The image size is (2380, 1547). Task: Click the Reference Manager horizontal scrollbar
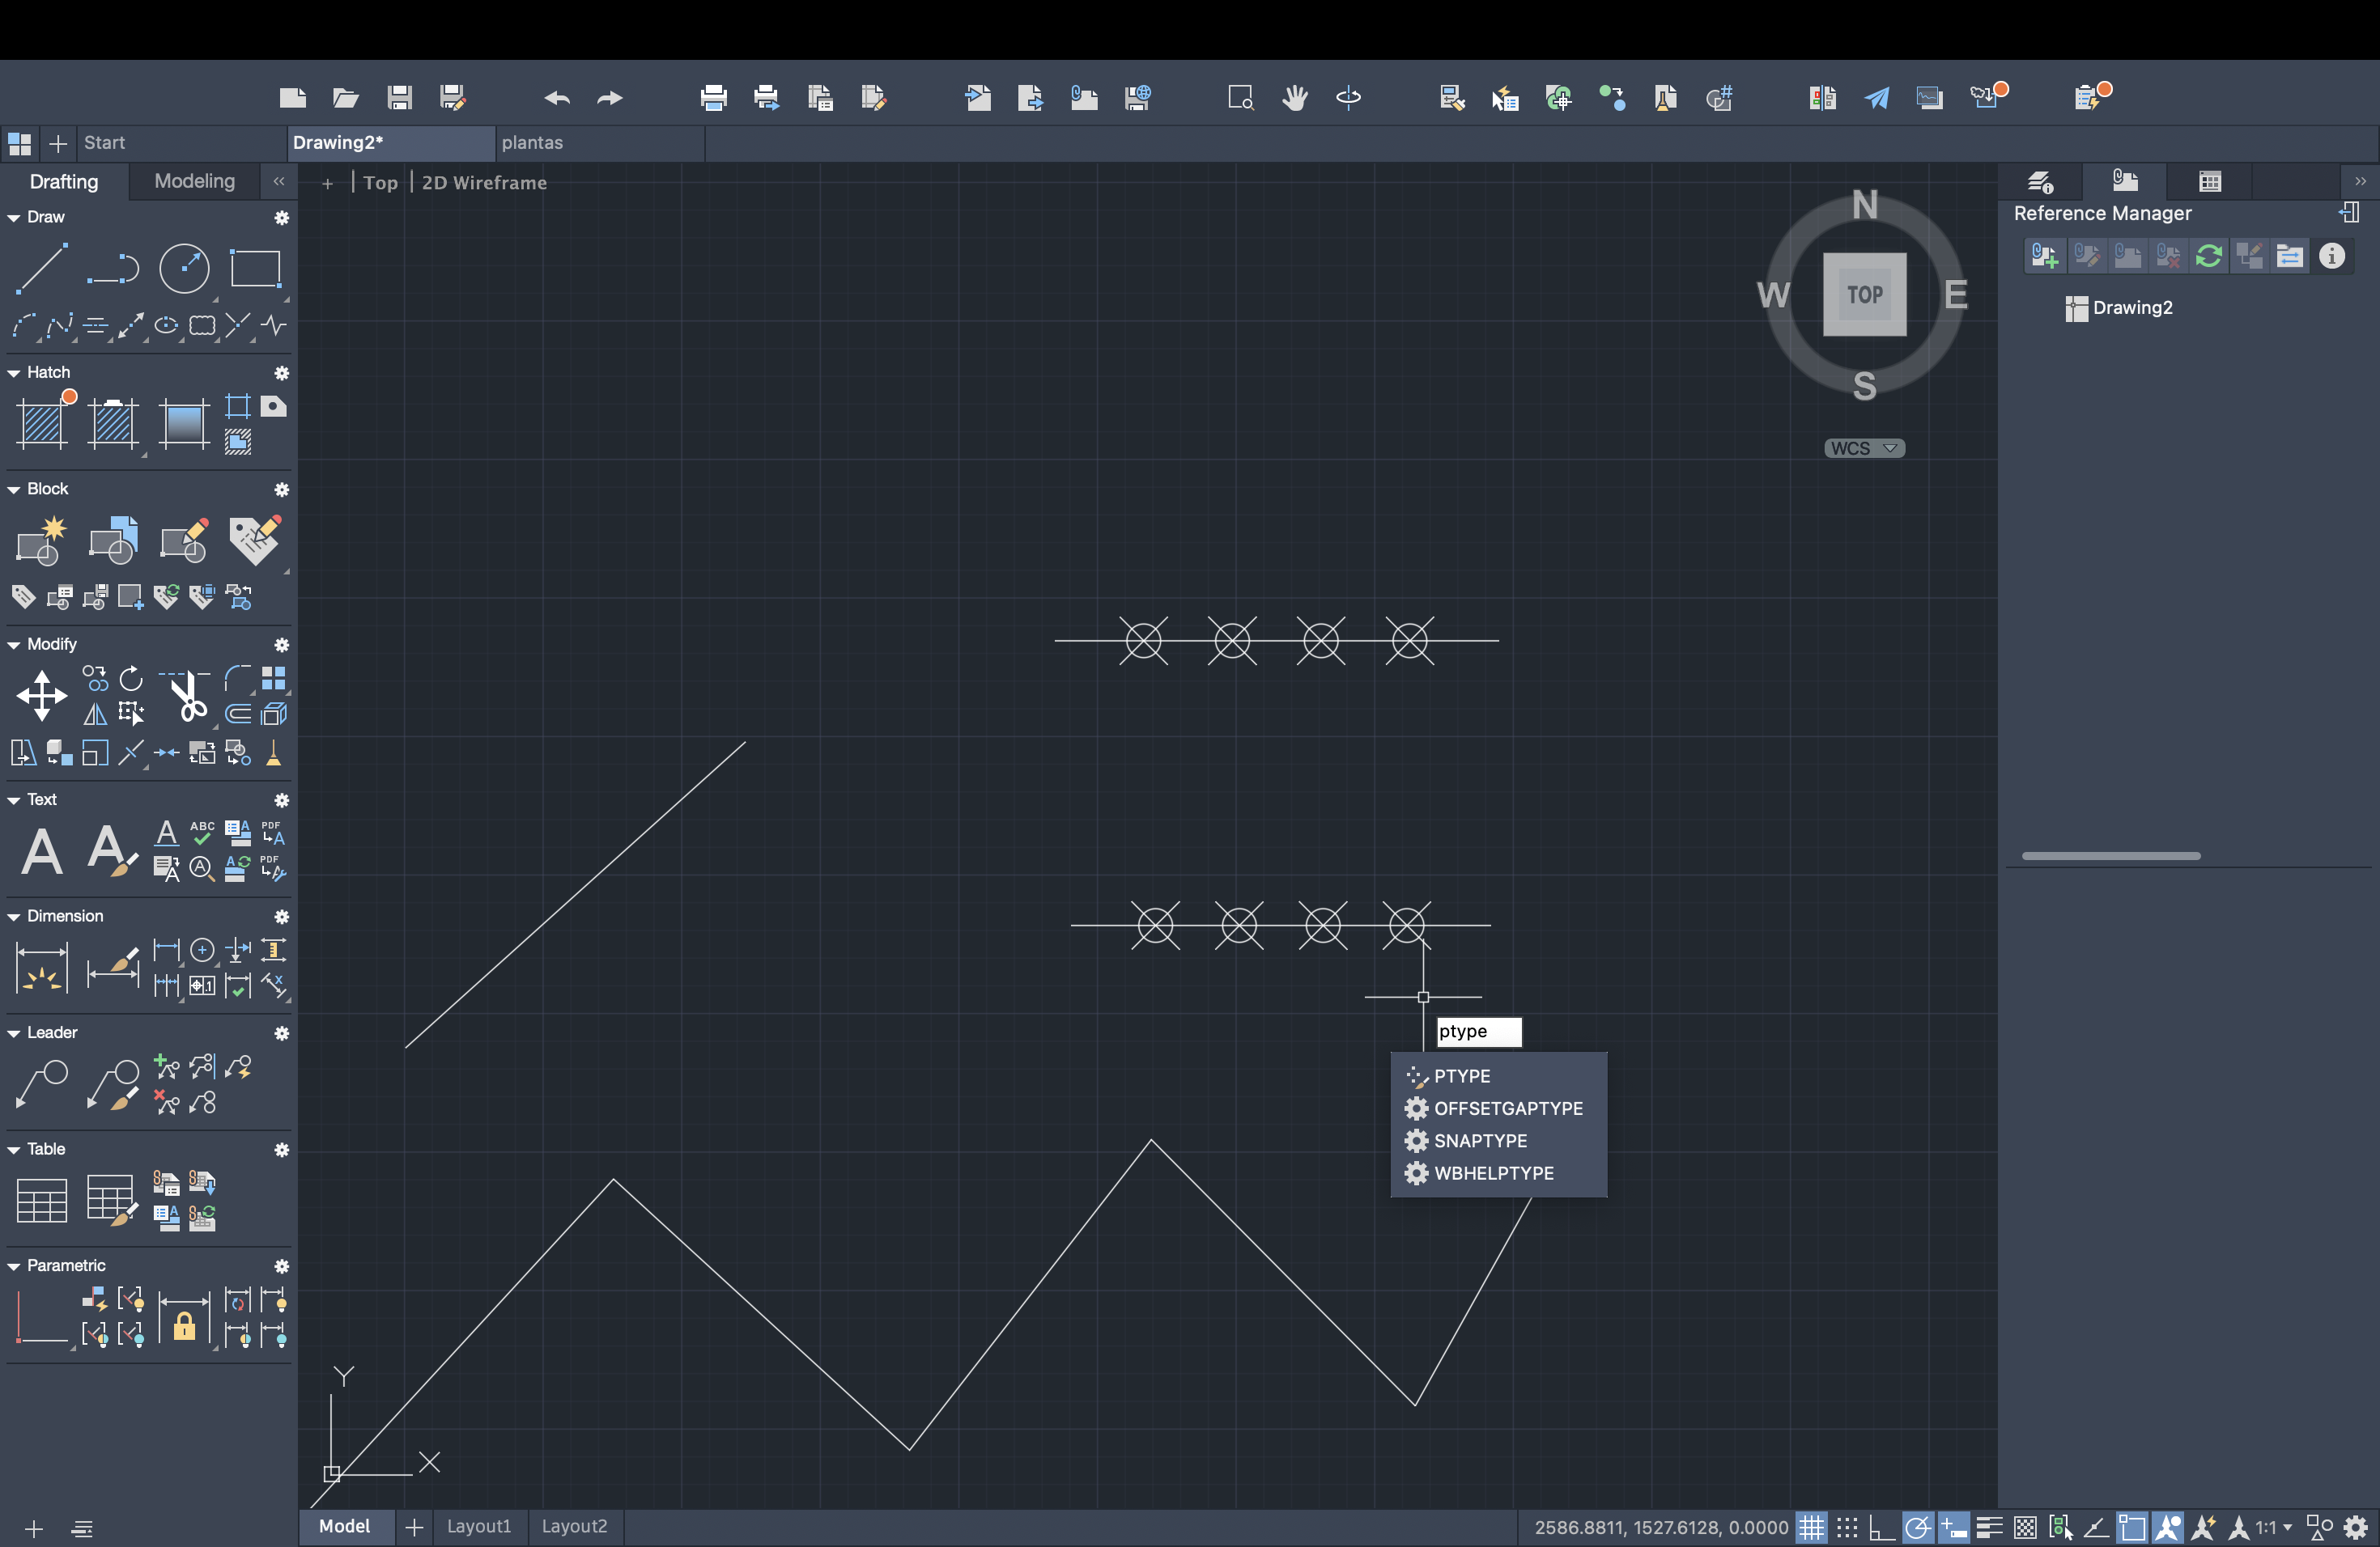(x=2110, y=855)
